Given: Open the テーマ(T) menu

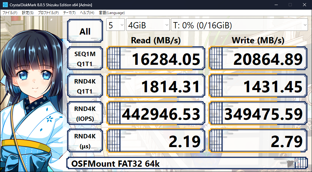Looking at the screenshot, I should pyautogui.click(x=69, y=13).
